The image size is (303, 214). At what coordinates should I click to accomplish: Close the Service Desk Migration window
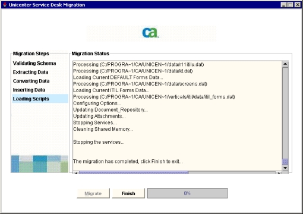click(298, 5)
